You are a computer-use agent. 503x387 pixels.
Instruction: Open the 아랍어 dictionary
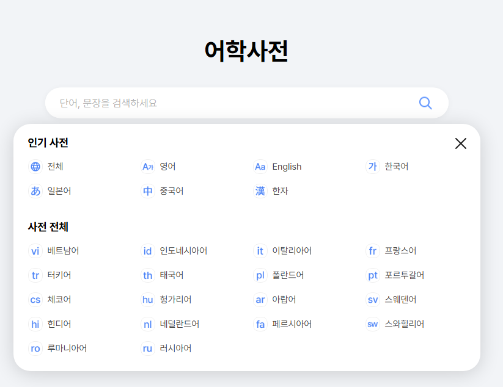[x=284, y=299]
